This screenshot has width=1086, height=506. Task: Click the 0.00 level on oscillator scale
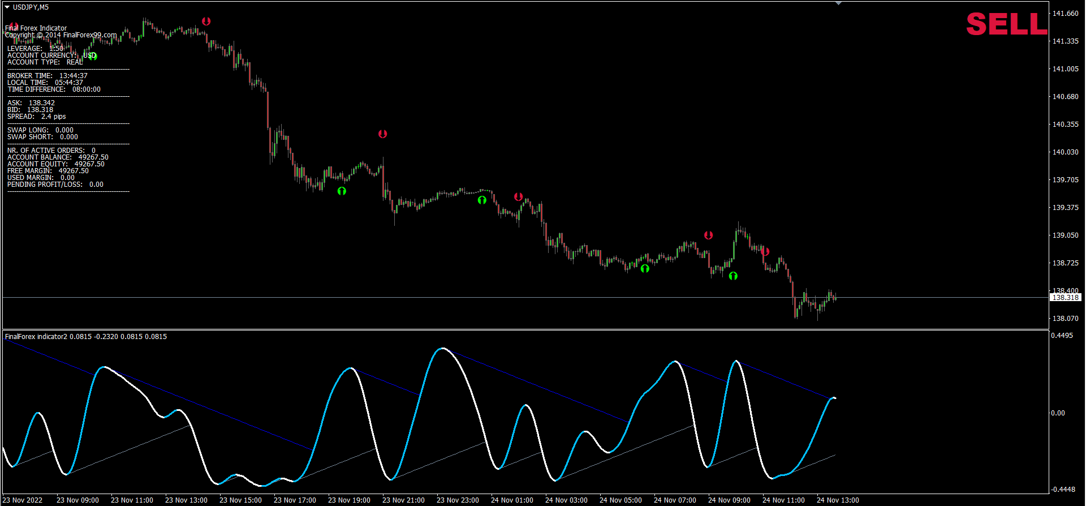coord(1058,413)
